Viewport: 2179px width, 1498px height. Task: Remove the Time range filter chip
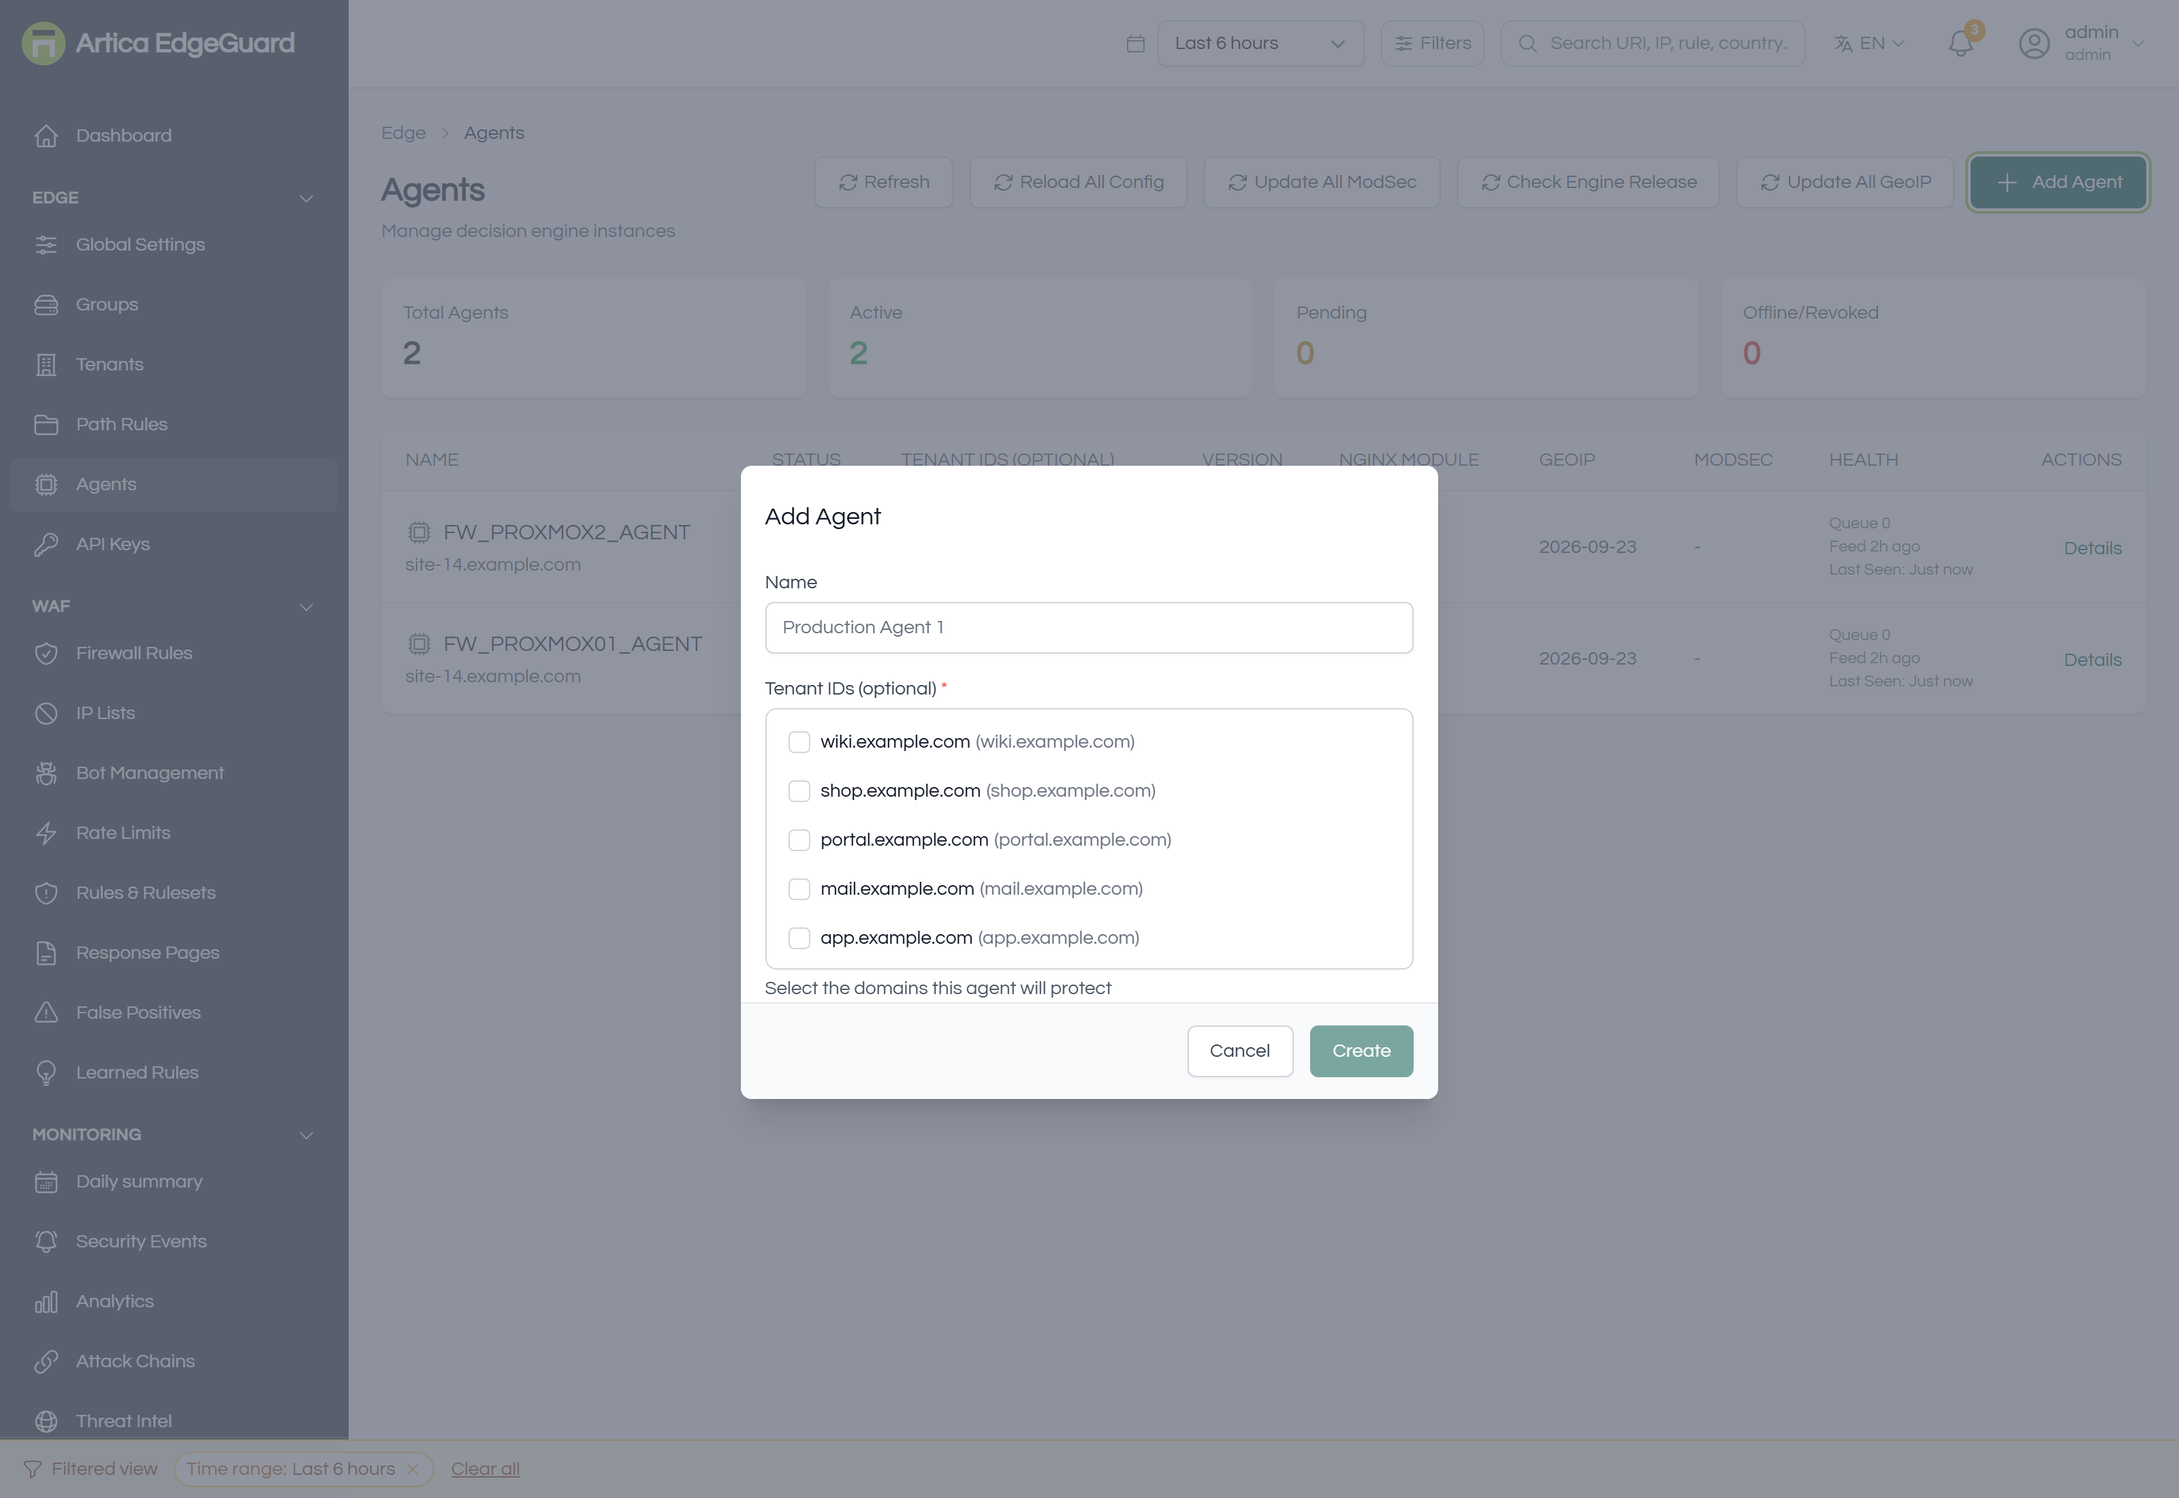tap(412, 1469)
